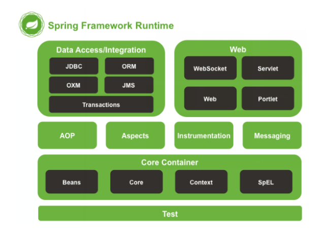This screenshot has height=233, width=322.
Task: Click the Web group heading
Action: tap(238, 49)
